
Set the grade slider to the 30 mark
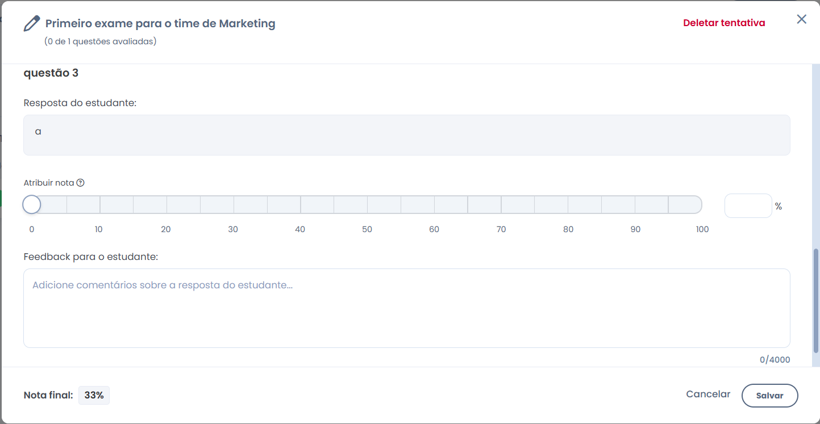point(234,204)
